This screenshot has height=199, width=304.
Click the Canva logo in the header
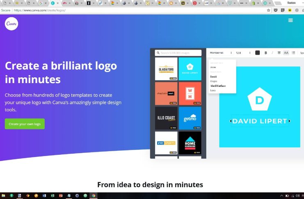tap(11, 24)
